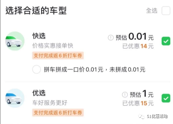Screen dimensions: 173x124
Task: Open info icon beside 预估 0.01元
Action: (111, 38)
